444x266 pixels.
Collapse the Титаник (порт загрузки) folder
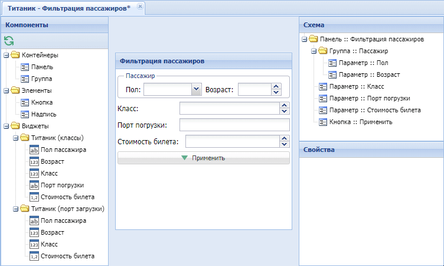click(x=15, y=209)
